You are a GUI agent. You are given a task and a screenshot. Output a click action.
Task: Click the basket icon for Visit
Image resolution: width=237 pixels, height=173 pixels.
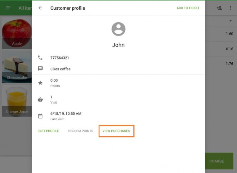coord(40,99)
